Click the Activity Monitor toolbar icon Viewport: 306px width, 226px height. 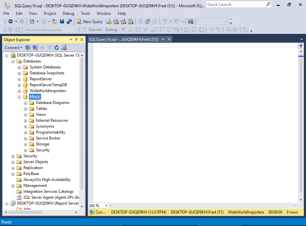190,21
